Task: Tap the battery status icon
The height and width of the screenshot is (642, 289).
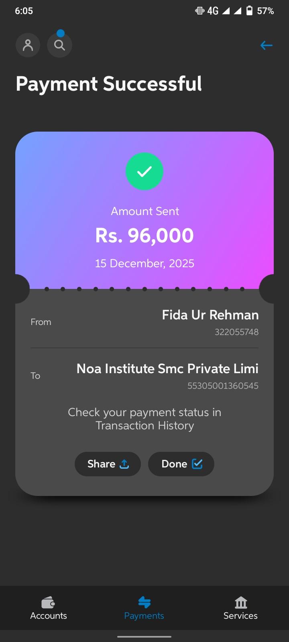Action: (x=249, y=11)
